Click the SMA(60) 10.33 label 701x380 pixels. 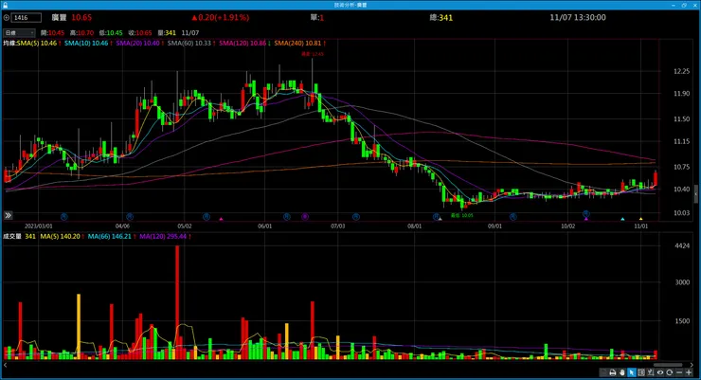click(189, 44)
